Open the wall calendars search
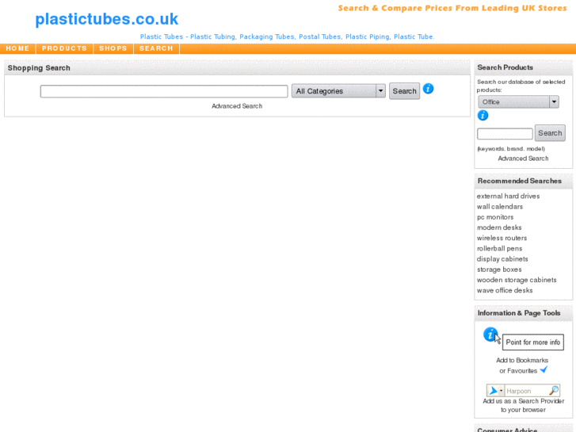The image size is (576, 432). tap(500, 207)
